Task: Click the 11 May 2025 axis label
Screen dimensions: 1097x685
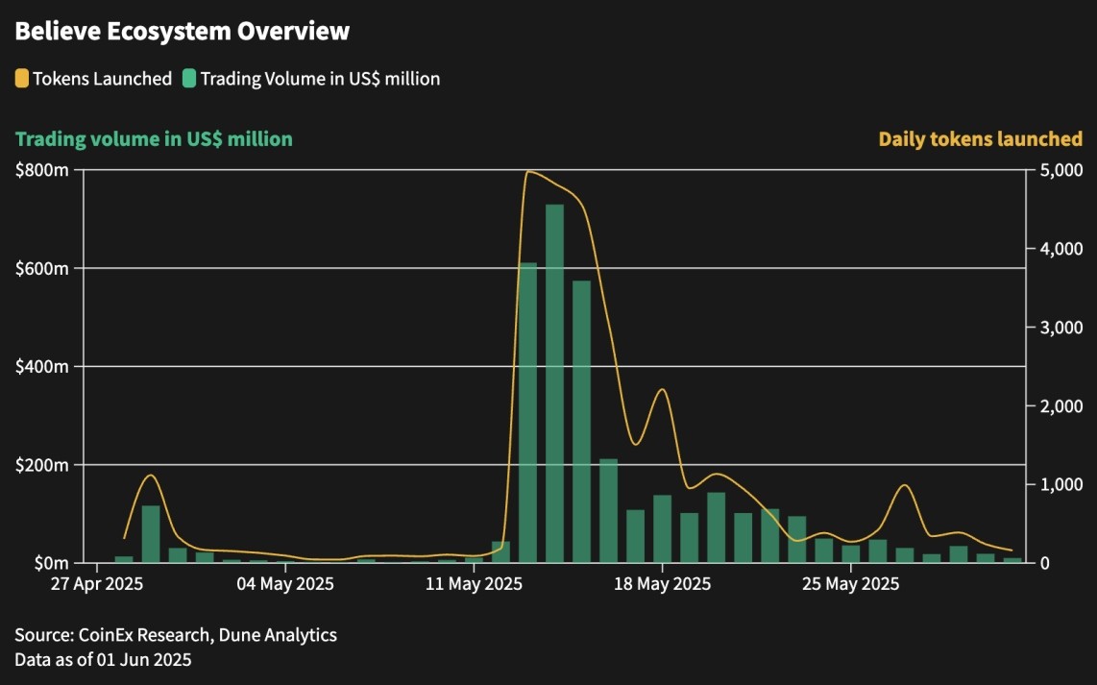Action: coord(474,583)
